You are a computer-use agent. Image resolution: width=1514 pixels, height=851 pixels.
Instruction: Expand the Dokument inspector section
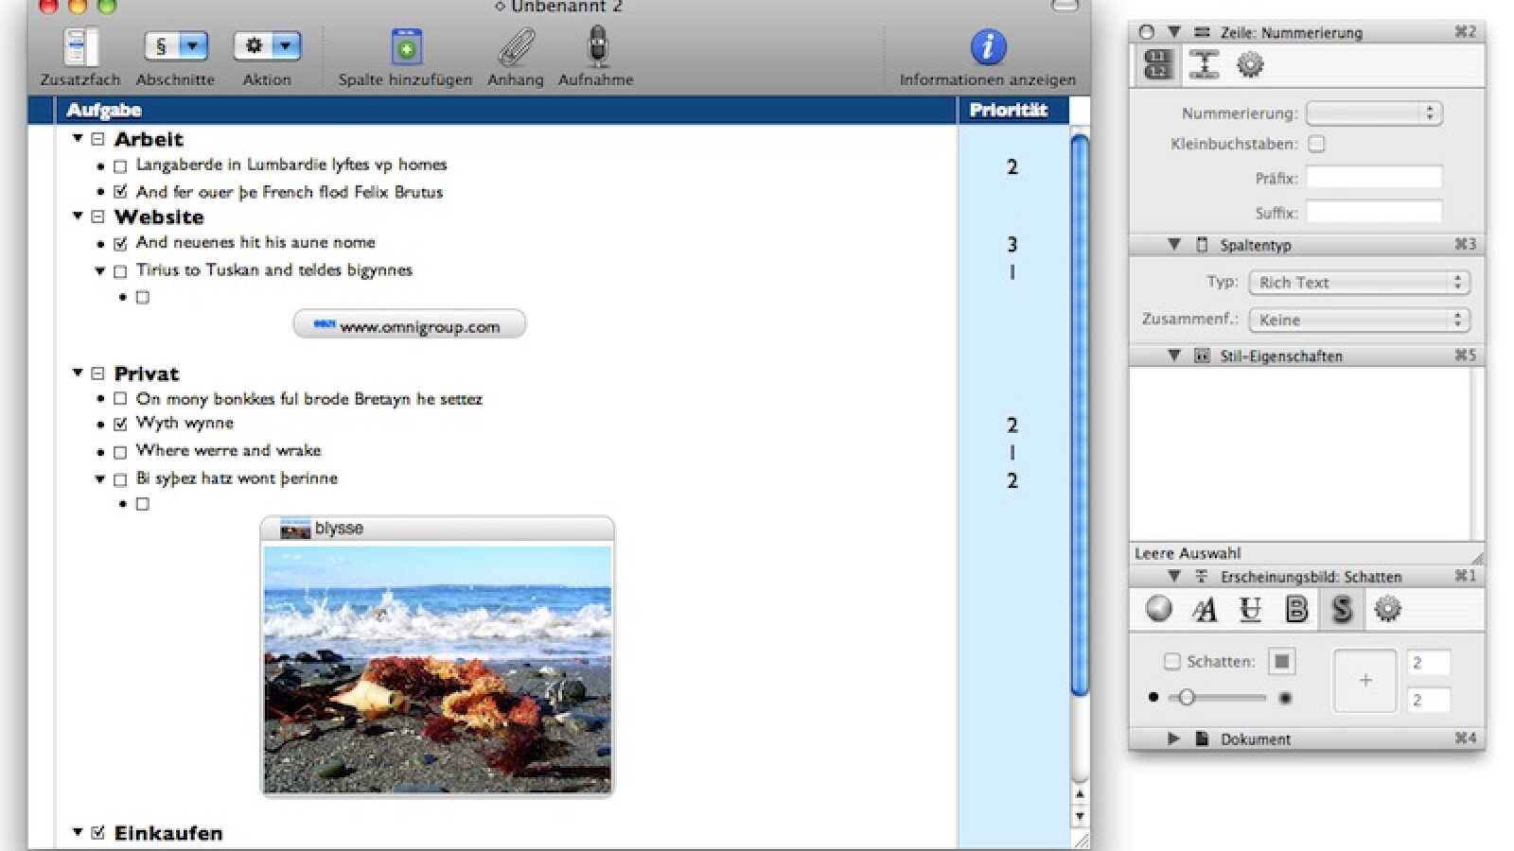tap(1173, 738)
